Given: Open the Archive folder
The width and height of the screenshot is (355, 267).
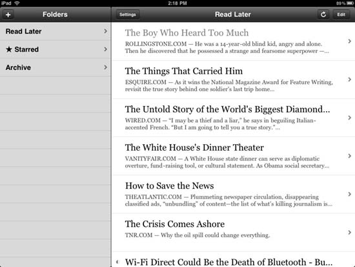Looking at the screenshot, I should pyautogui.click(x=56, y=67).
